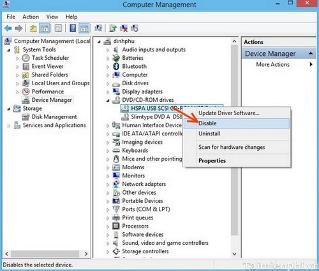Open the File menu
319x271 pixels.
[11, 17]
